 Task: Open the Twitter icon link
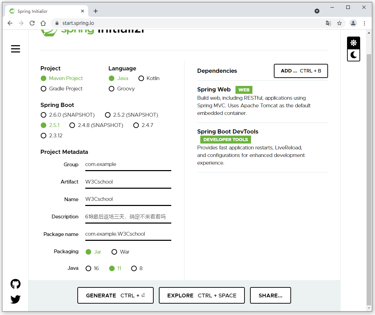click(x=16, y=299)
